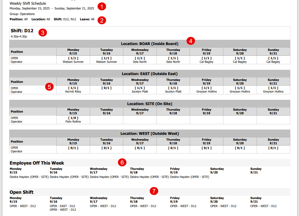The image size is (299, 216).
Task: Click the "Felix Rollins" [ 1/0 ] SITE cell
Action: (x=73, y=120)
